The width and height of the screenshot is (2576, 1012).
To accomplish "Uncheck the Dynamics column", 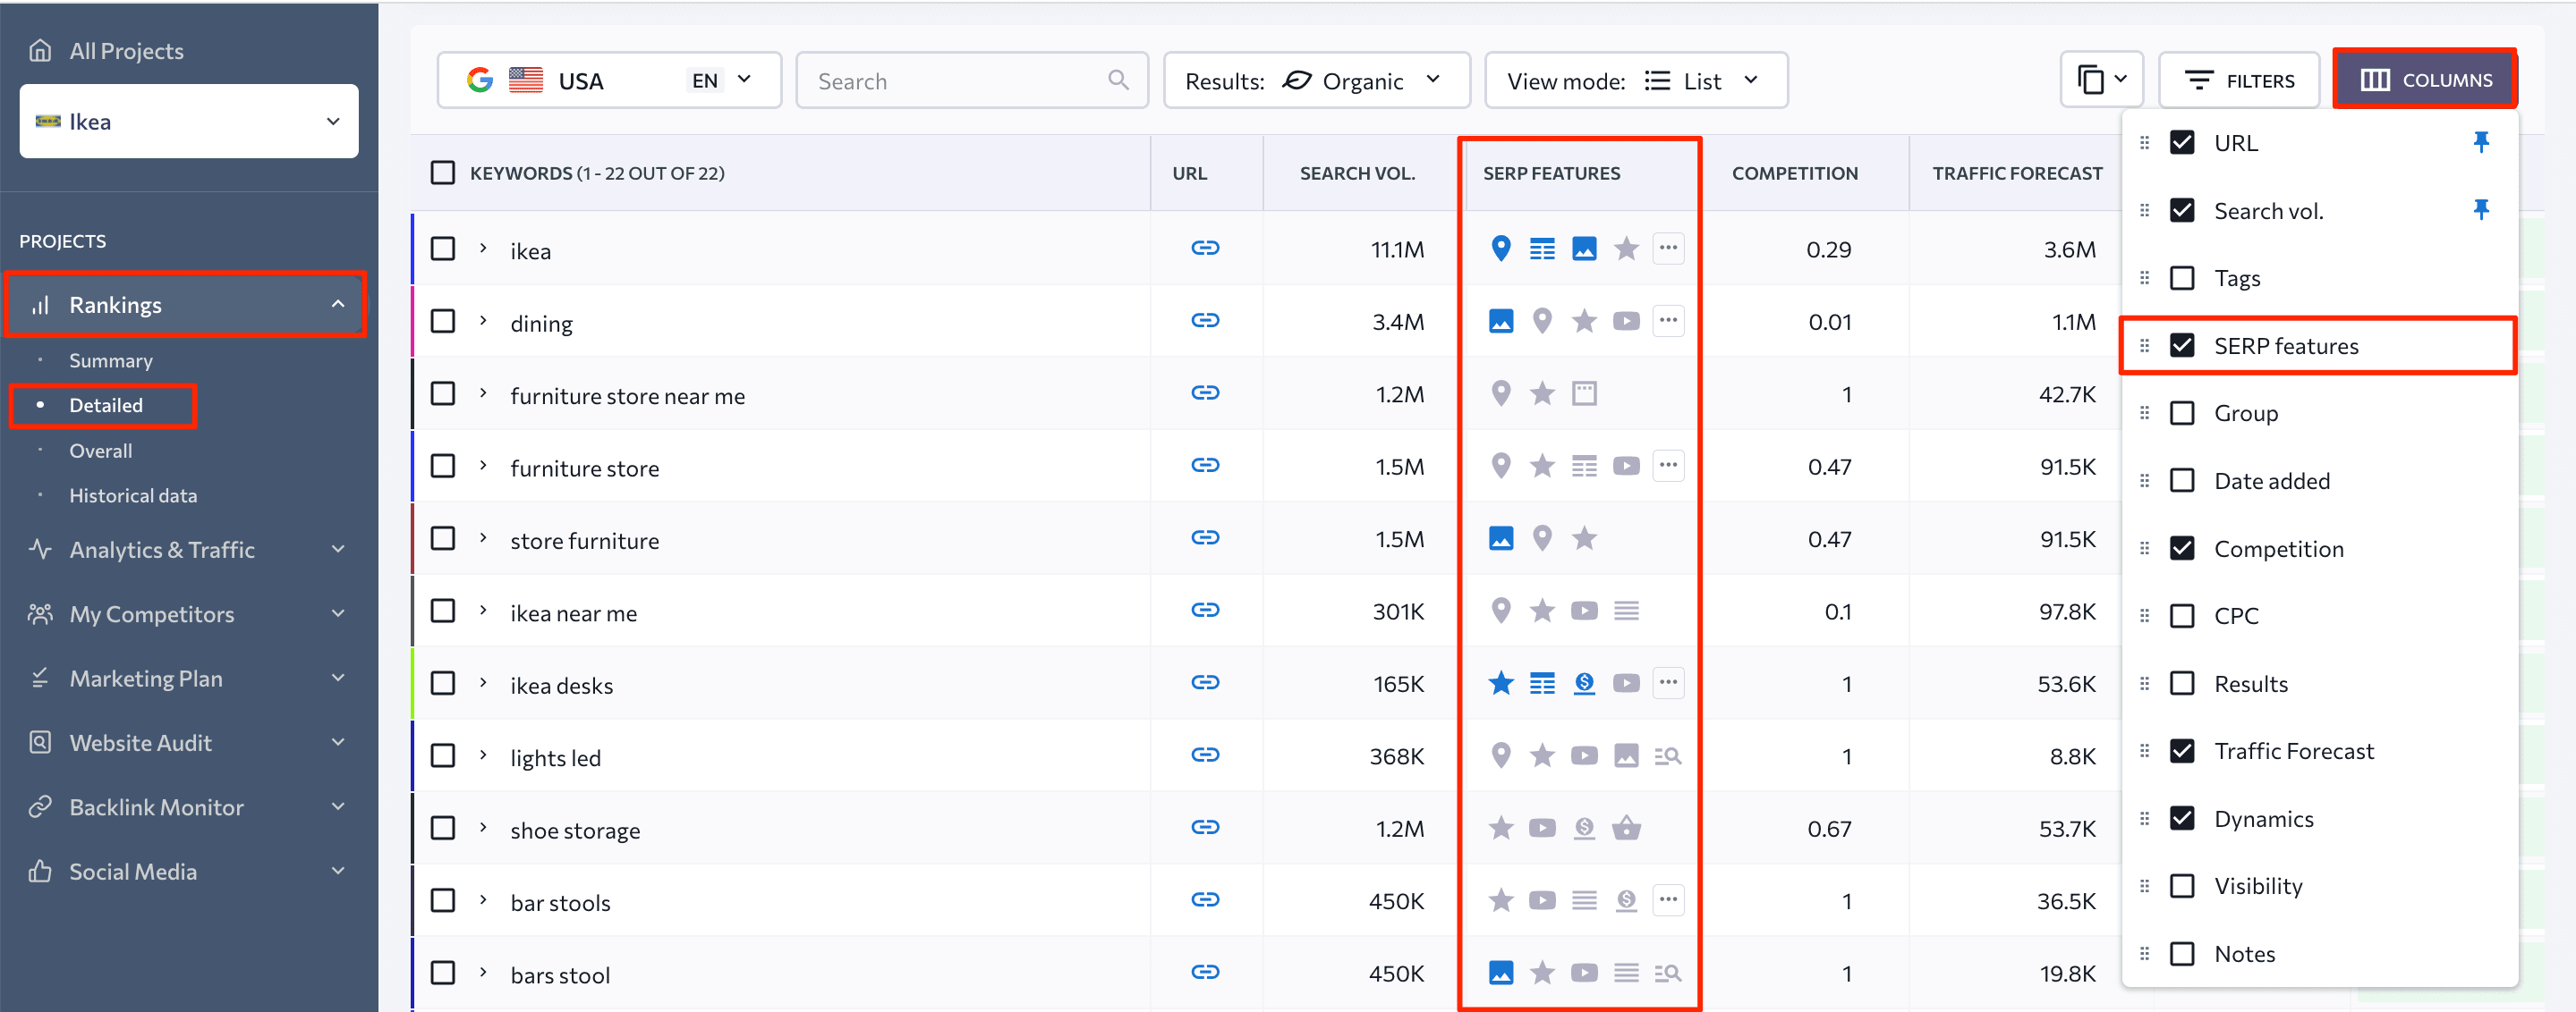I will [x=2182, y=819].
